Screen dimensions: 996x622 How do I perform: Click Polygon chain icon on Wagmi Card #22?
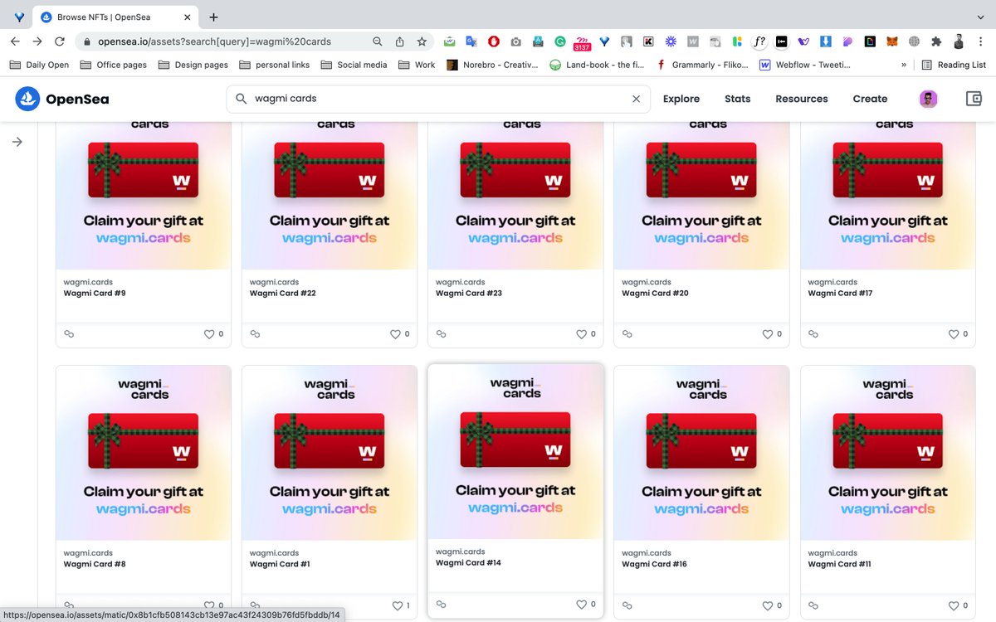coord(255,334)
